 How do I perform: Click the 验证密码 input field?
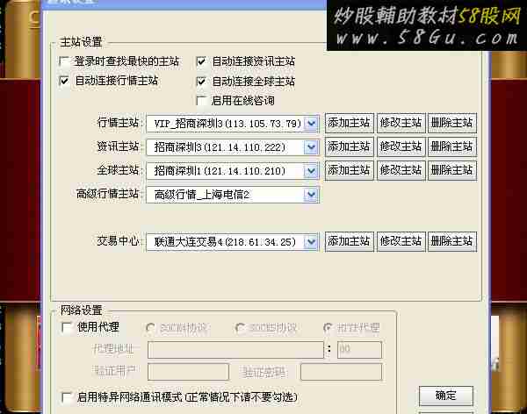(341, 372)
